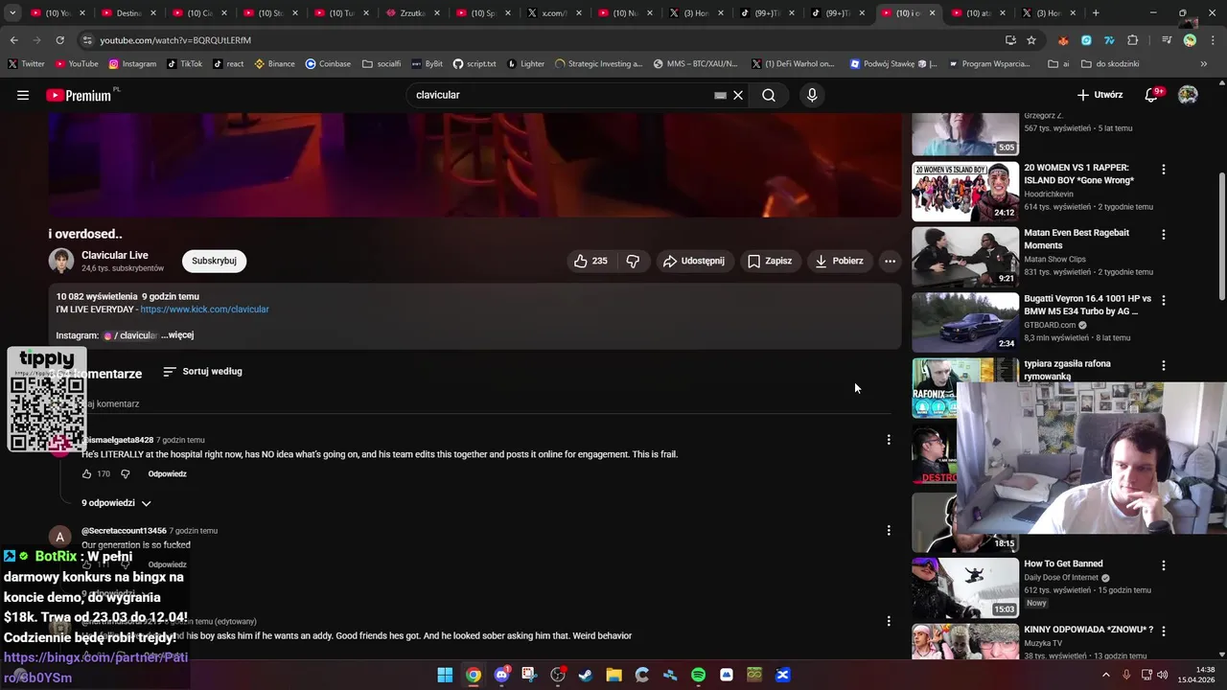Open the 'socialfi' bookmarks folder
1227x690 pixels.
pyautogui.click(x=382, y=63)
